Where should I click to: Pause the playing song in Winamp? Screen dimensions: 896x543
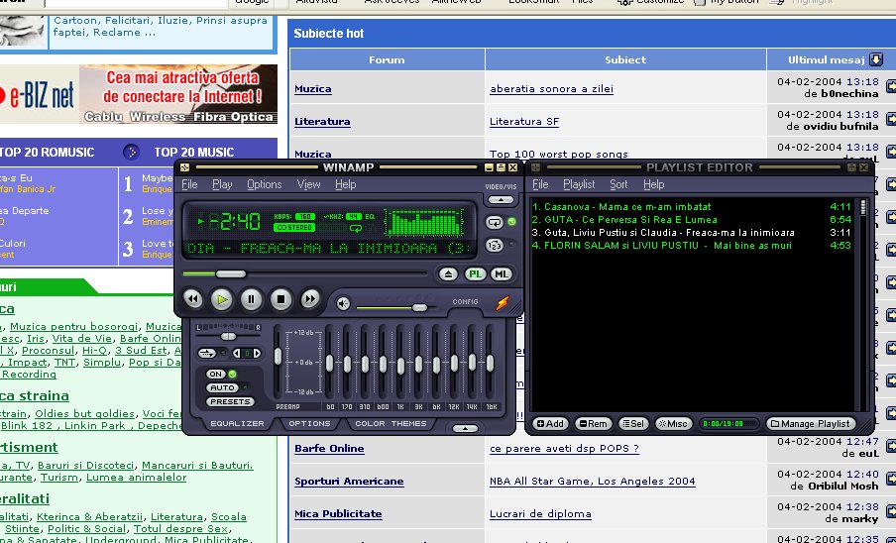pos(251,299)
